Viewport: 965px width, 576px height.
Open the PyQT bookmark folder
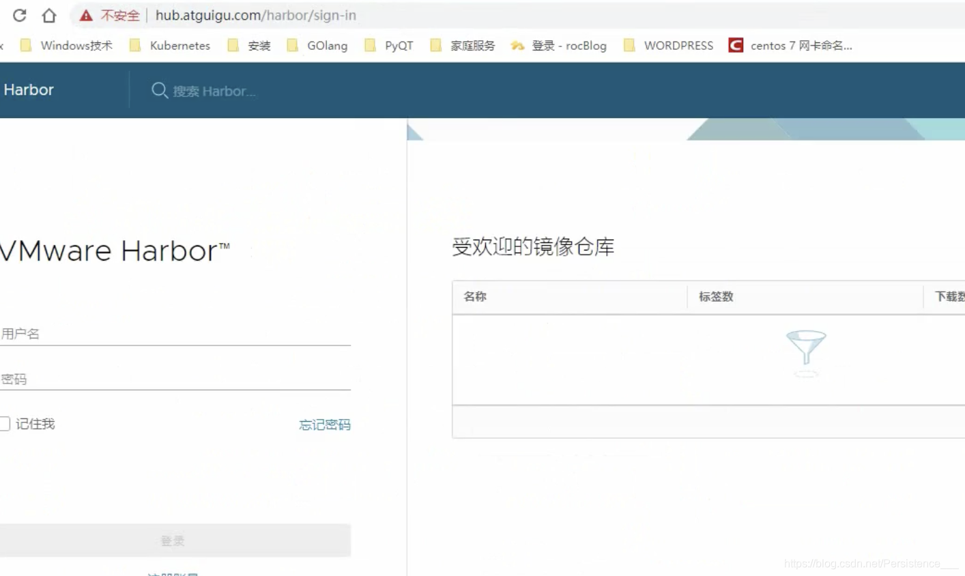[x=389, y=46]
